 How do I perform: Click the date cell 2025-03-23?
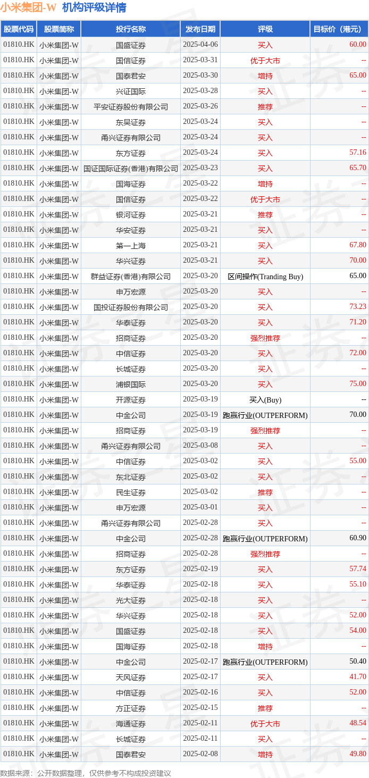(x=200, y=168)
